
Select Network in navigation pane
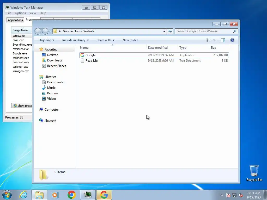[50, 120]
